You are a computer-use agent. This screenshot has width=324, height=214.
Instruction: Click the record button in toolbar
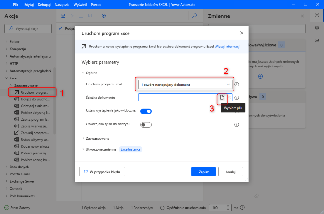pos(103,16)
